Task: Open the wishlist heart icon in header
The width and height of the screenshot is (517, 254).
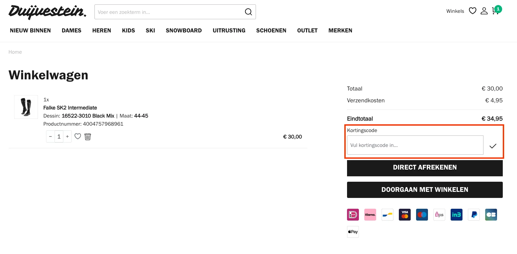Action: 473,11
